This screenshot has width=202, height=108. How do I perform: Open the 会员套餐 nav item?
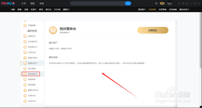click(x=173, y=9)
